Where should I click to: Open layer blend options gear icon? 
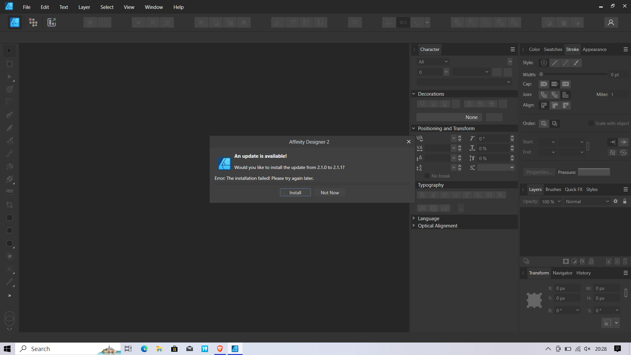pos(616,201)
